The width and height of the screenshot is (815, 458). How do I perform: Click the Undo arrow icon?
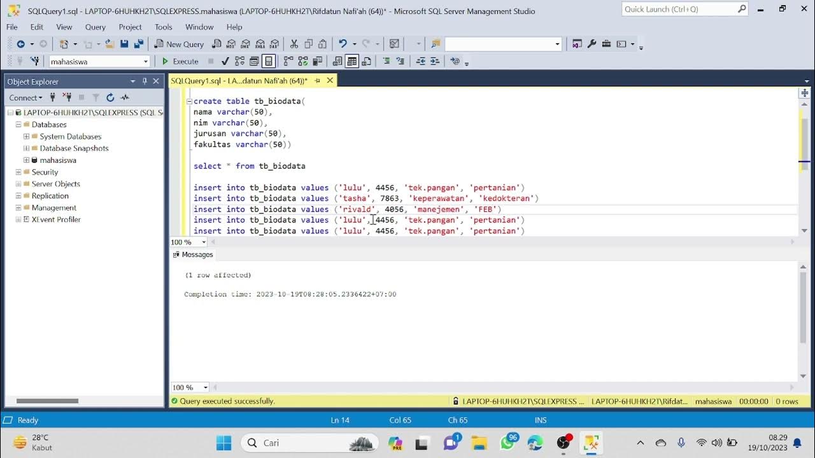[x=343, y=44]
